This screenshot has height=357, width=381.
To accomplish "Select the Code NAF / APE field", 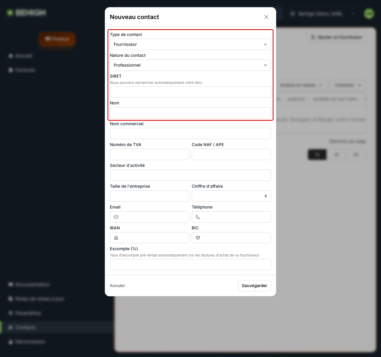I will coord(231,154).
